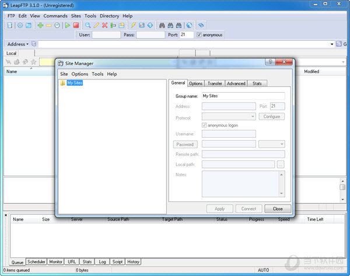The image size is (350, 276).
Task: Click the new folder toolbar icon
Action: (x=121, y=25)
